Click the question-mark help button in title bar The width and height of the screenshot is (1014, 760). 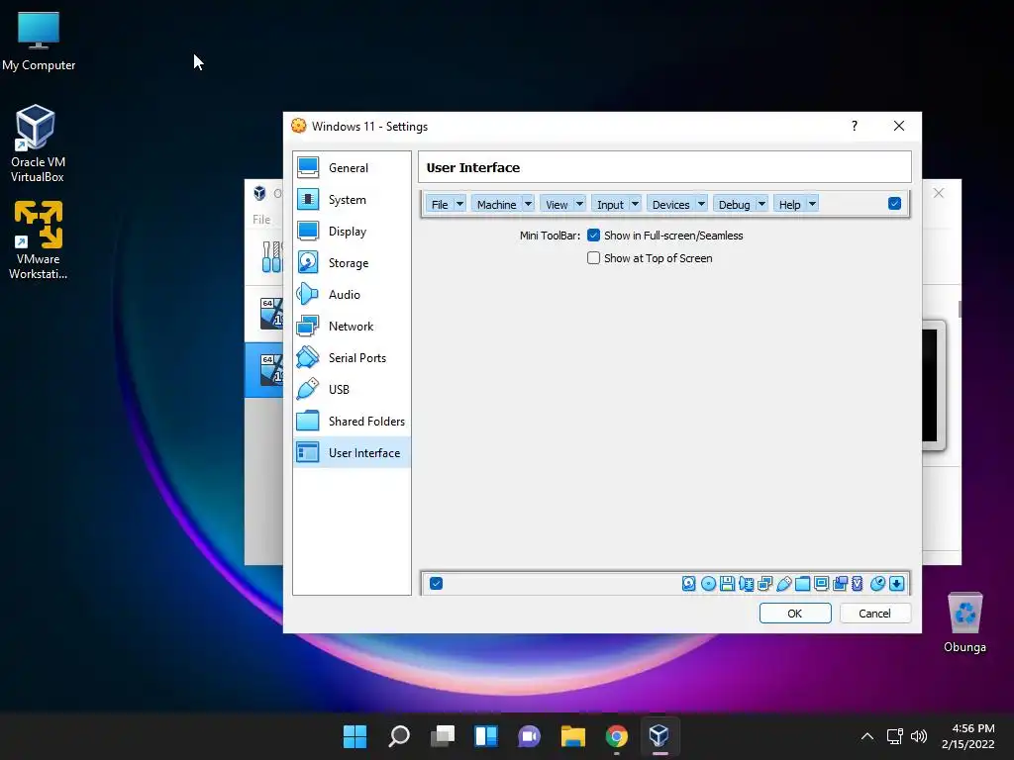(855, 126)
